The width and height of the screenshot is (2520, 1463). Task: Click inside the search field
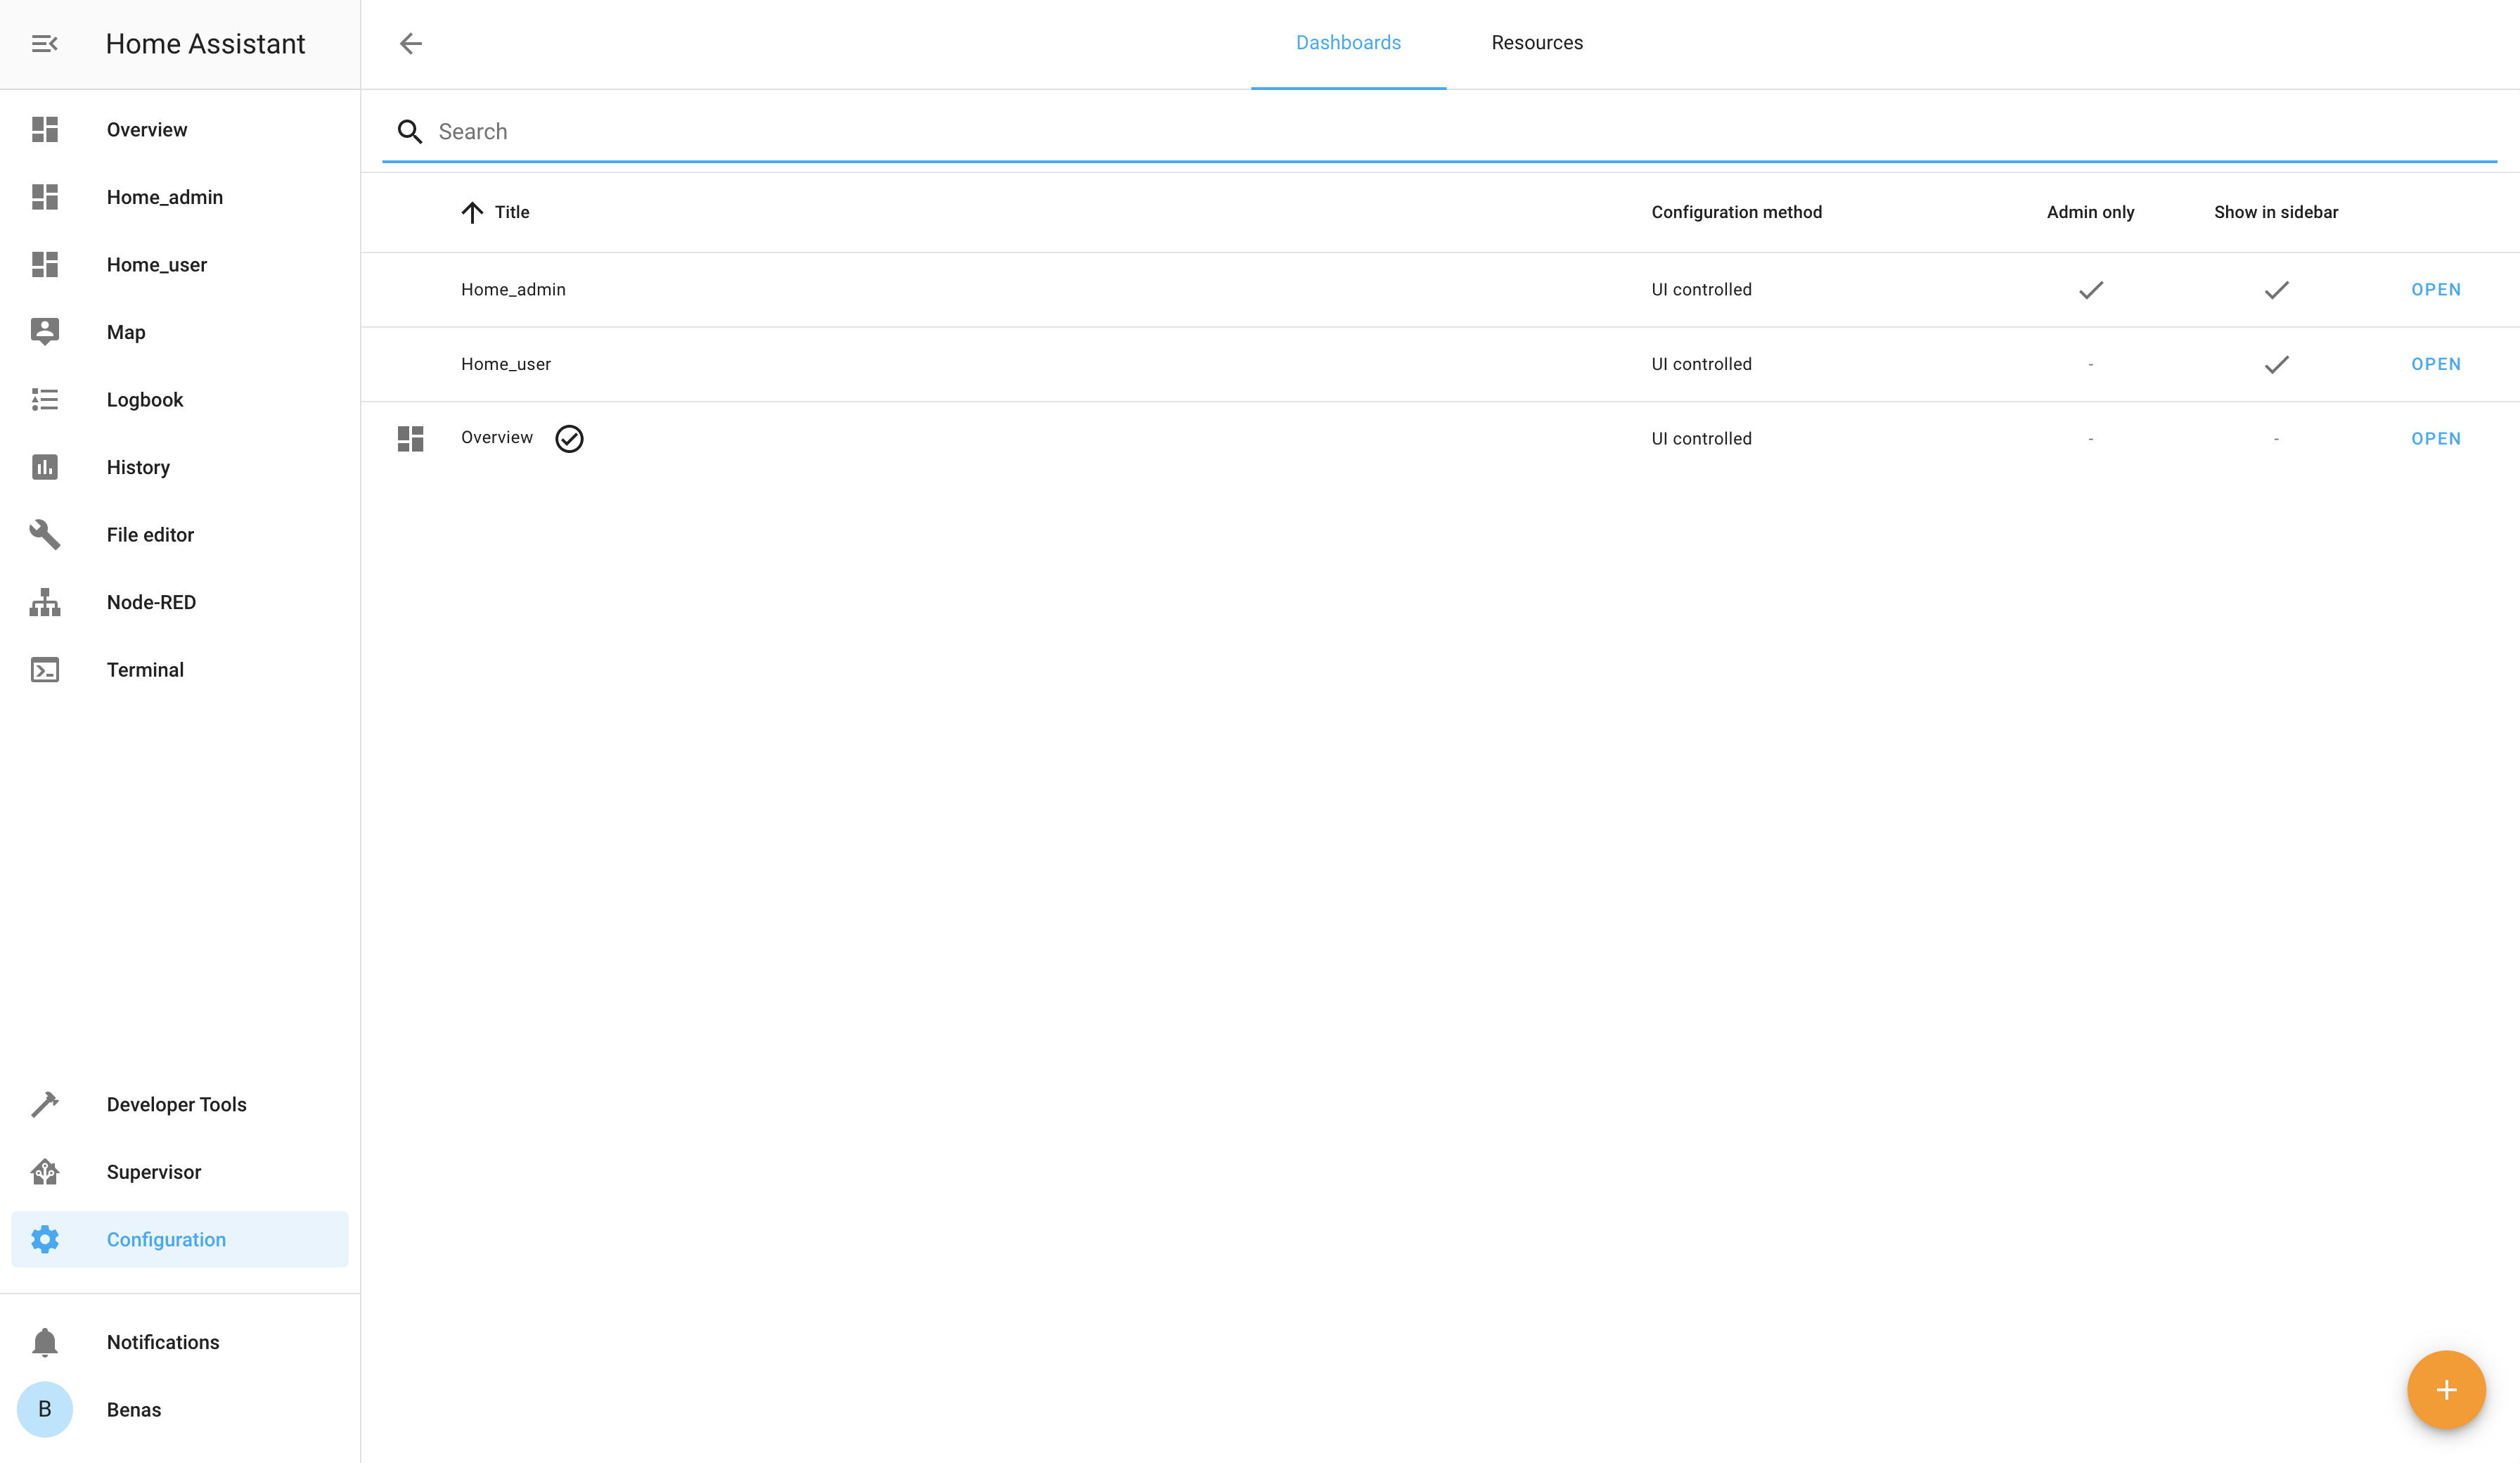(x=1000, y=131)
